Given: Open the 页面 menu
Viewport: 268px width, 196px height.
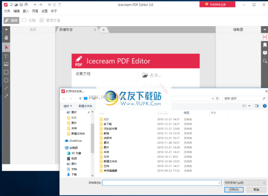Looking at the screenshot, I should click(x=35, y=11).
